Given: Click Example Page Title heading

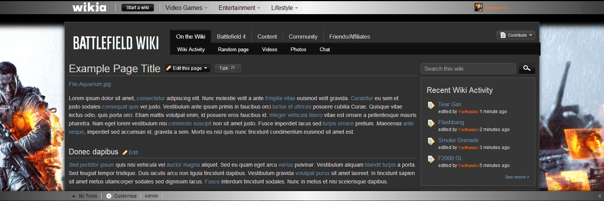Looking at the screenshot, I should point(115,68).
